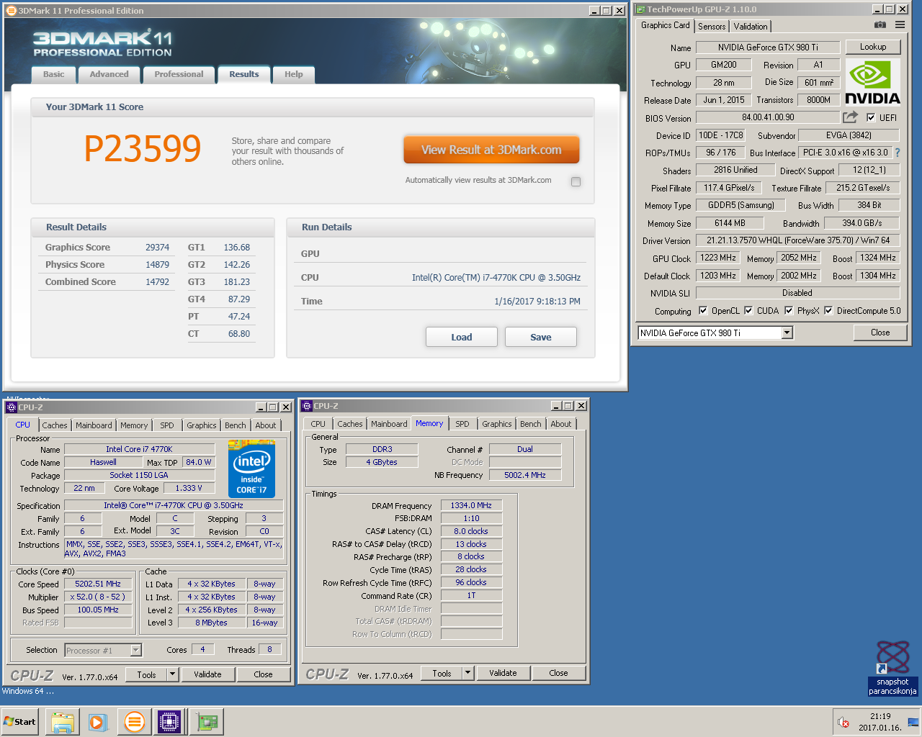
Task: Click the Lookup button in GPU-Z
Action: 873,47
